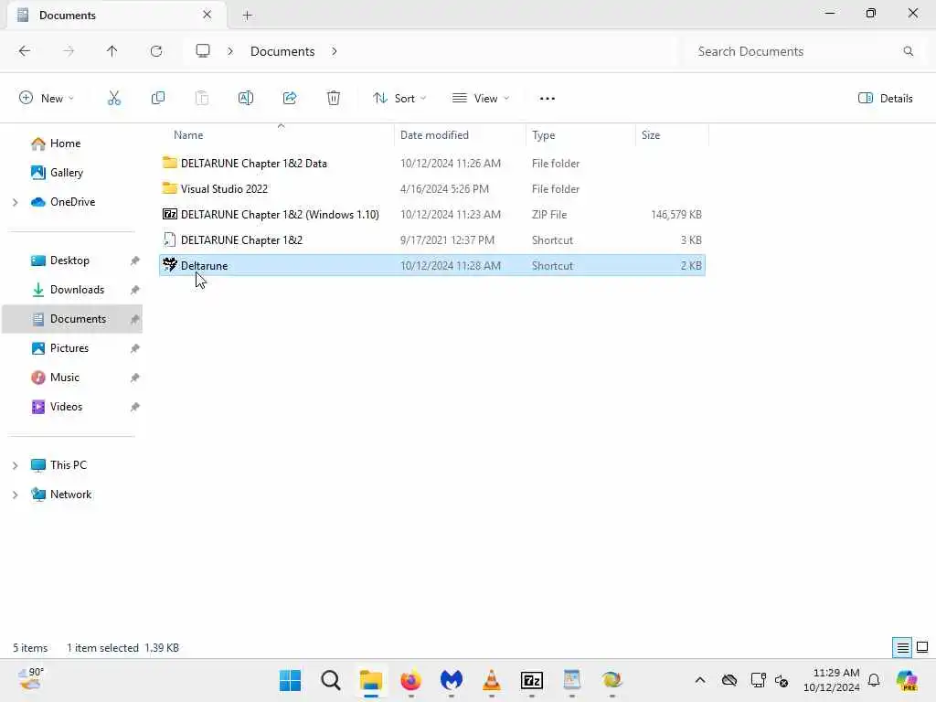Switch to large thumbnails view icon
This screenshot has height=702, width=936.
922,648
